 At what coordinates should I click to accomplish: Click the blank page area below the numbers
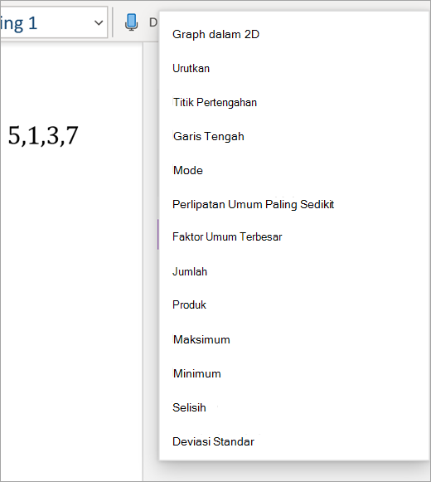(x=70, y=308)
